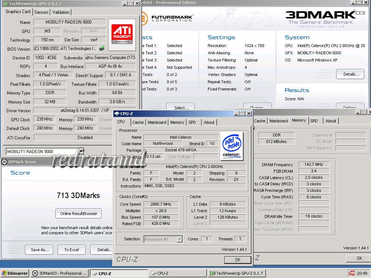Click the GPU name field MOBILITY RADEON 9000
Viewport: 371px width, 278px height.
click(x=69, y=22)
